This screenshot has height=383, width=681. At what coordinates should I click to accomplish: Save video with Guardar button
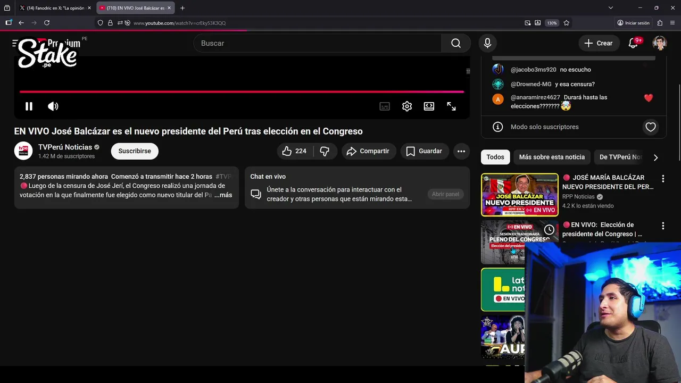pos(424,151)
